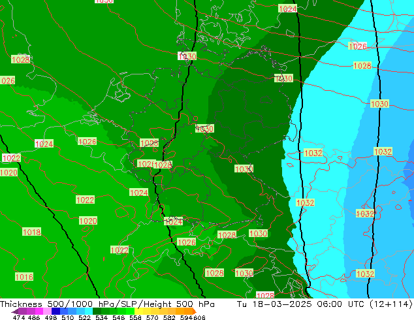Click legend value 474

[19, 317]
